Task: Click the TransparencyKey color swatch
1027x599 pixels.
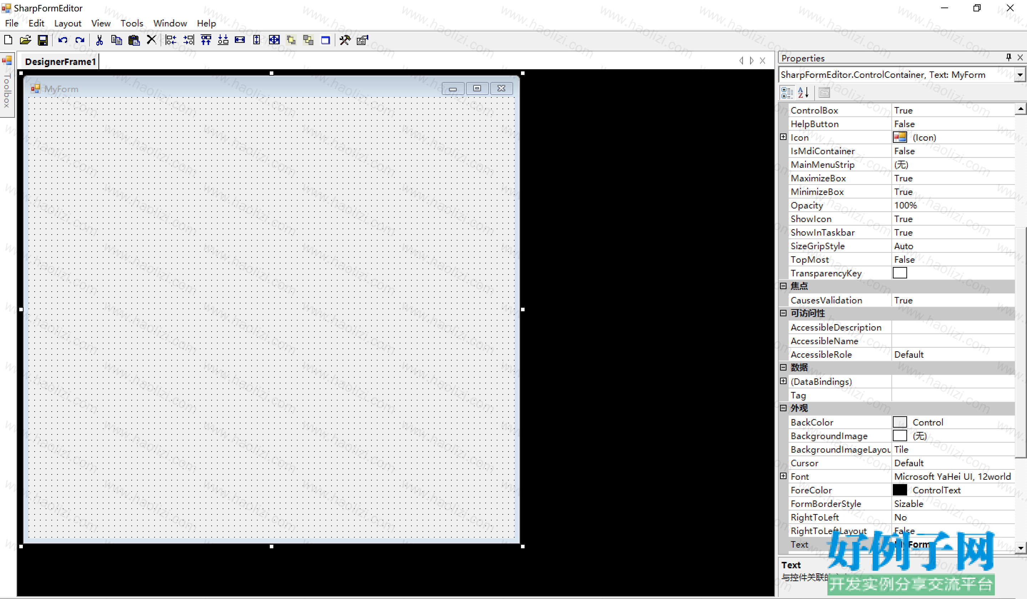Action: pyautogui.click(x=900, y=273)
